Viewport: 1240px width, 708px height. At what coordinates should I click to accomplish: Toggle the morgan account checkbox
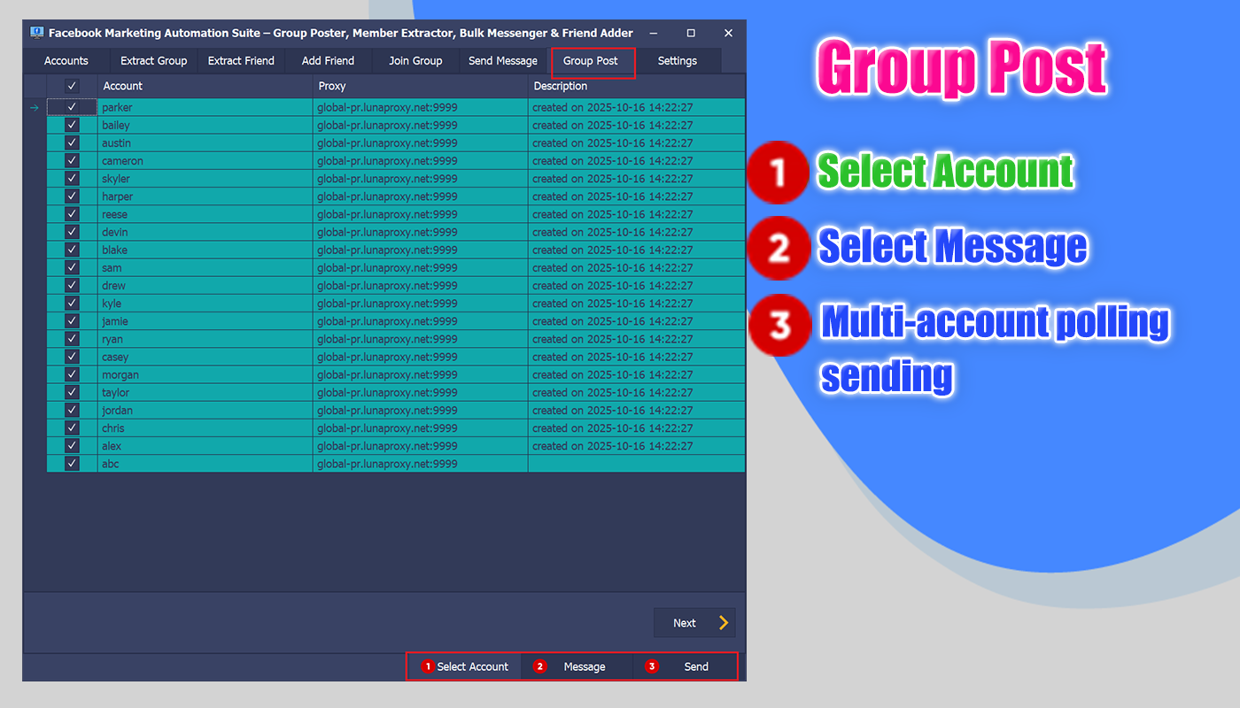click(72, 374)
